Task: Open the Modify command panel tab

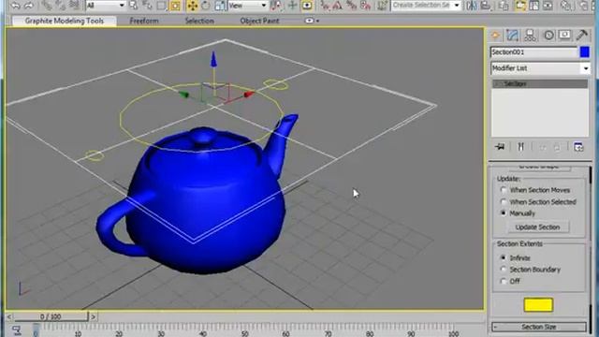Action: 512,36
